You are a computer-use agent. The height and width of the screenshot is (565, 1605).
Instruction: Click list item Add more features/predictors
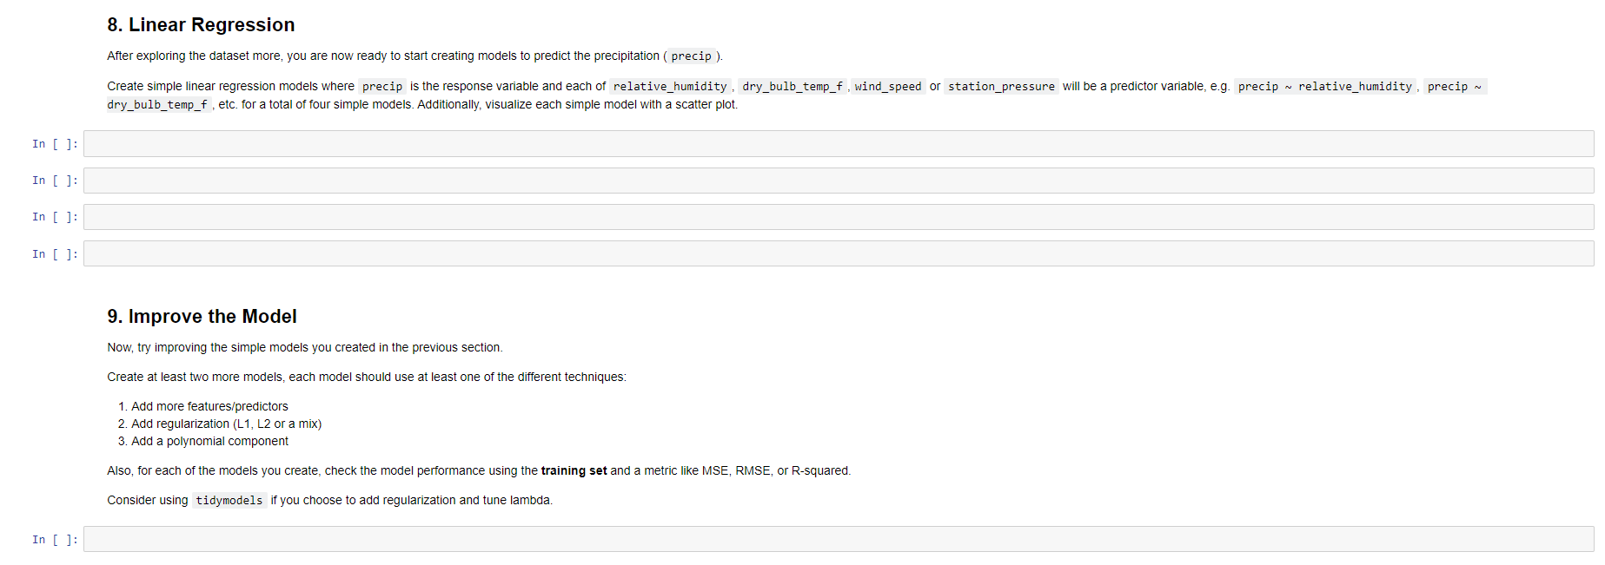[210, 406]
